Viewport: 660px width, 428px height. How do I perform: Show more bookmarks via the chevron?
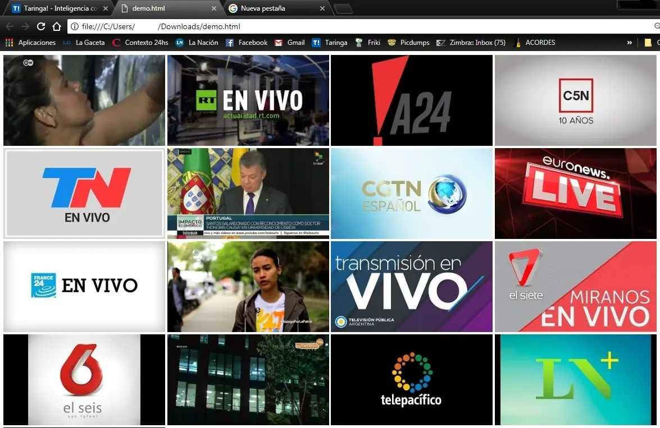(629, 43)
